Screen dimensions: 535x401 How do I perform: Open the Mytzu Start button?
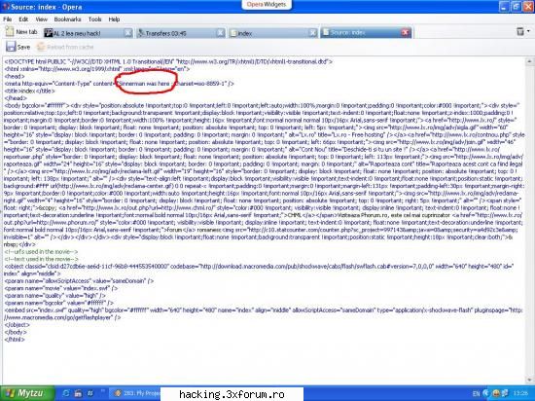coord(27,393)
